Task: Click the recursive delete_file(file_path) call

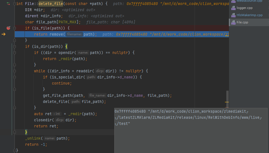Action: [74, 102]
